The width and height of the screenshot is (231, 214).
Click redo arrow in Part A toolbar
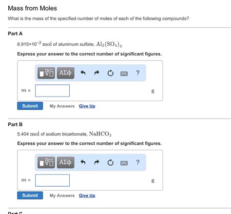pos(97,73)
